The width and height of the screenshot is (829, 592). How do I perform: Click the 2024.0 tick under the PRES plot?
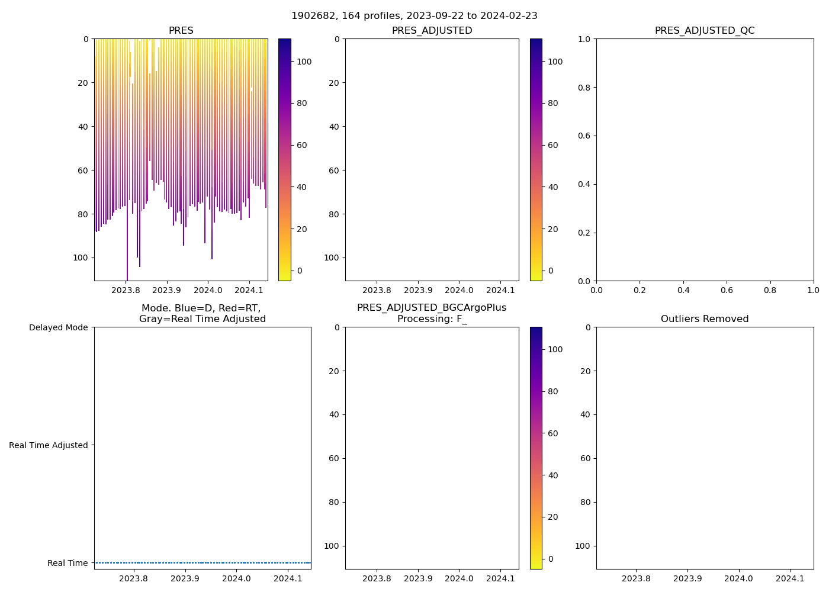pyautogui.click(x=208, y=291)
